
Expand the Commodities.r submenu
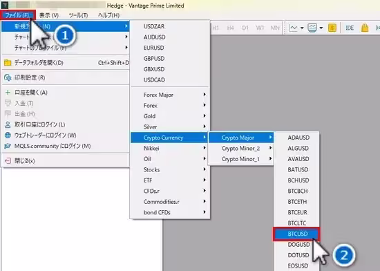tap(170, 201)
